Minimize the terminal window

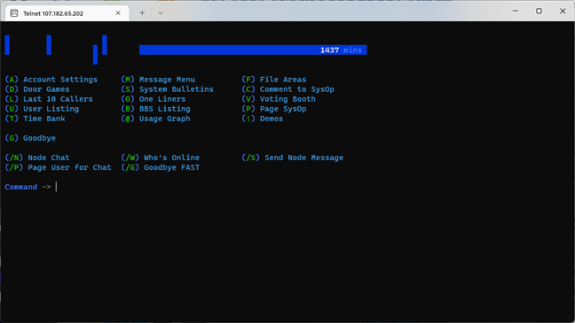[516, 11]
